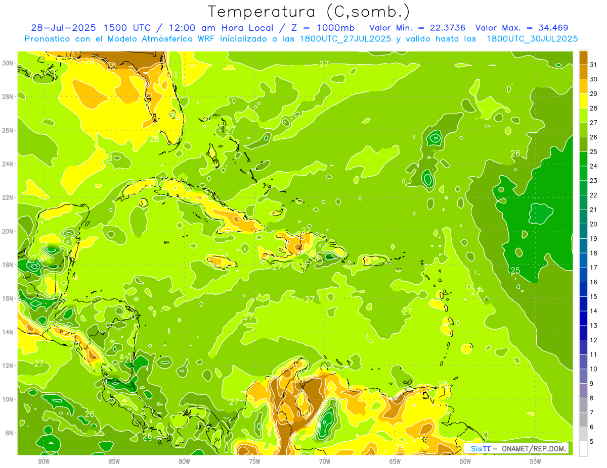Click the 24N latitude axis label
607x468 pixels.
(8, 164)
